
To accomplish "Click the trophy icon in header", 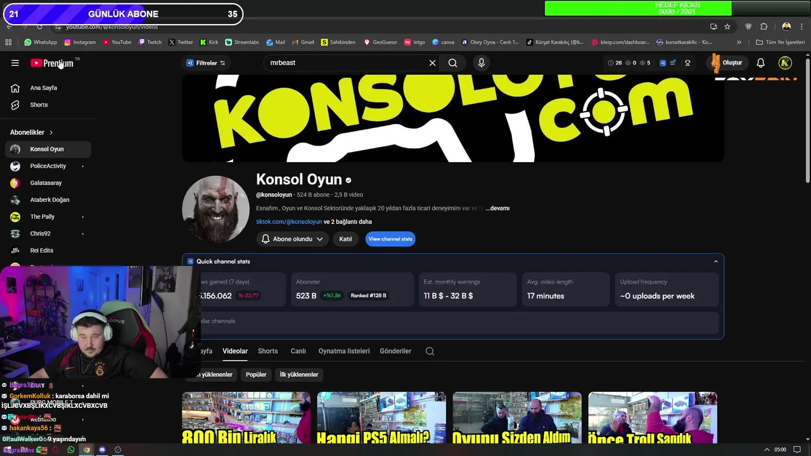I will coord(687,63).
